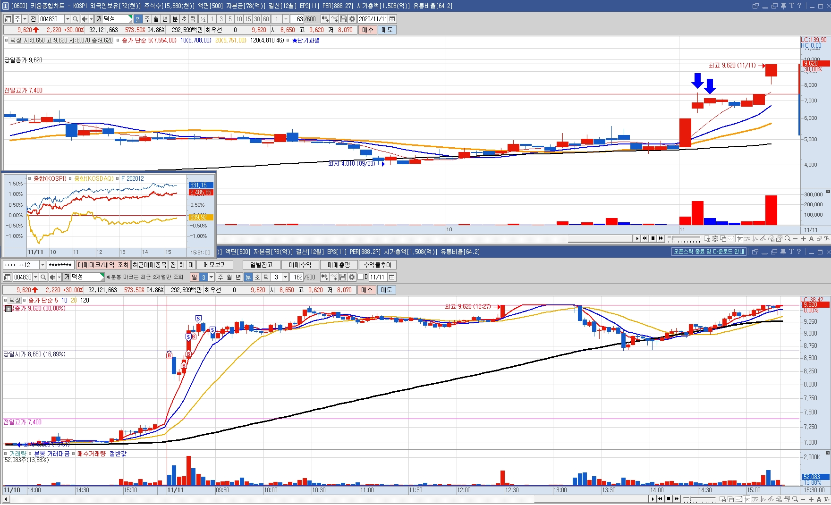
Task: Click the horizontal scrollbar under top chart
Action: coord(600,238)
